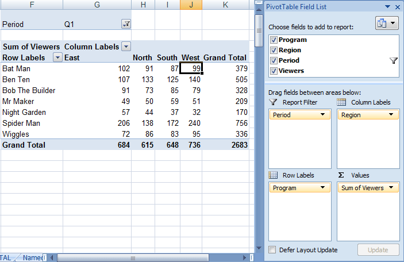Click the Sigma Values area icon
This screenshot has width=404, height=262.
[341, 175]
